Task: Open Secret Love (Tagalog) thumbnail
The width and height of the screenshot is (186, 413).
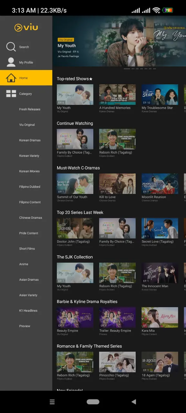Action: [160, 228]
